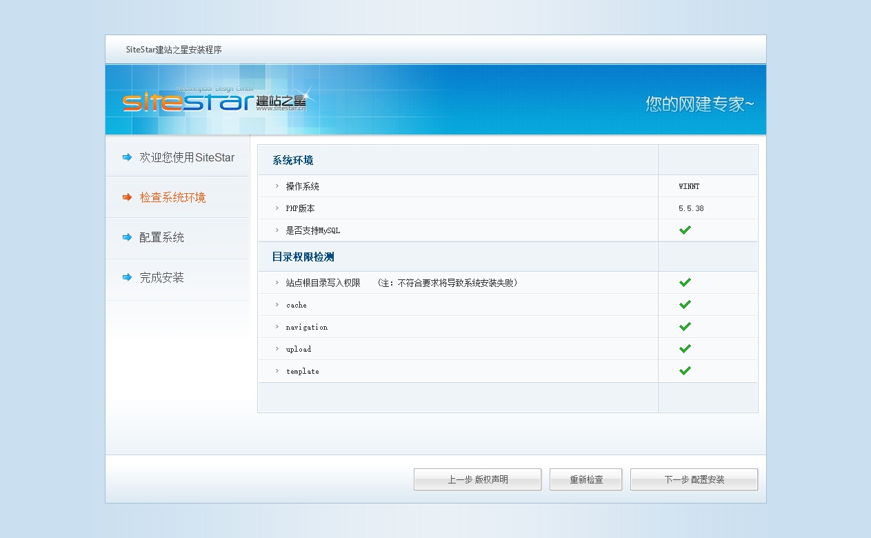
Task: Click the green checkmark in the cache row
Action: (x=685, y=304)
